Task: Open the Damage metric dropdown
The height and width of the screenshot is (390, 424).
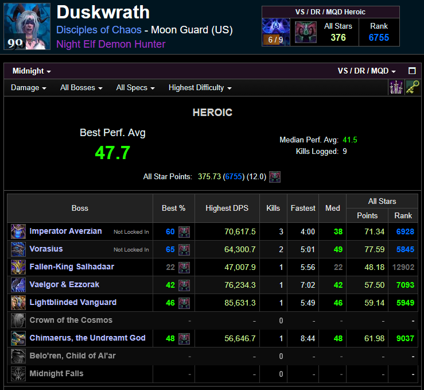Action: [x=28, y=88]
